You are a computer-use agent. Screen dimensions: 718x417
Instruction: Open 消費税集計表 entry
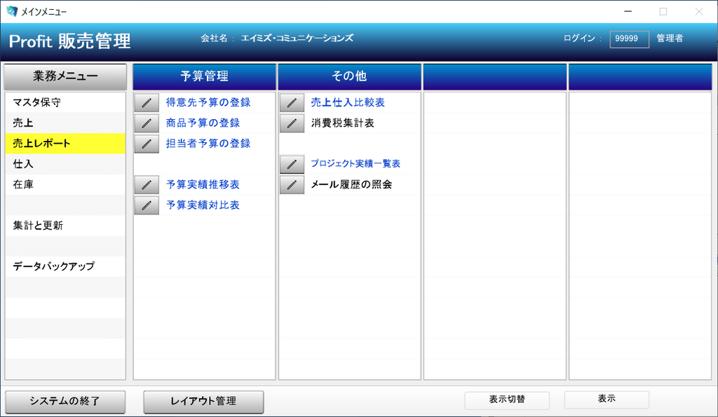[x=342, y=123]
